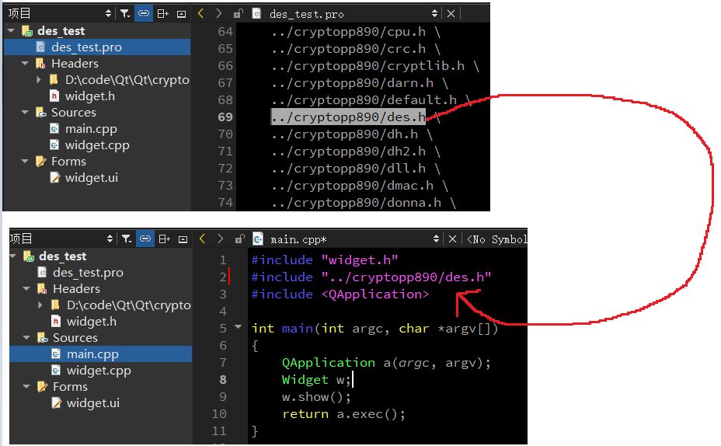This screenshot has height=446, width=721.
Task: Toggle writable lock icon beside main.cpp*
Action: [x=239, y=239]
